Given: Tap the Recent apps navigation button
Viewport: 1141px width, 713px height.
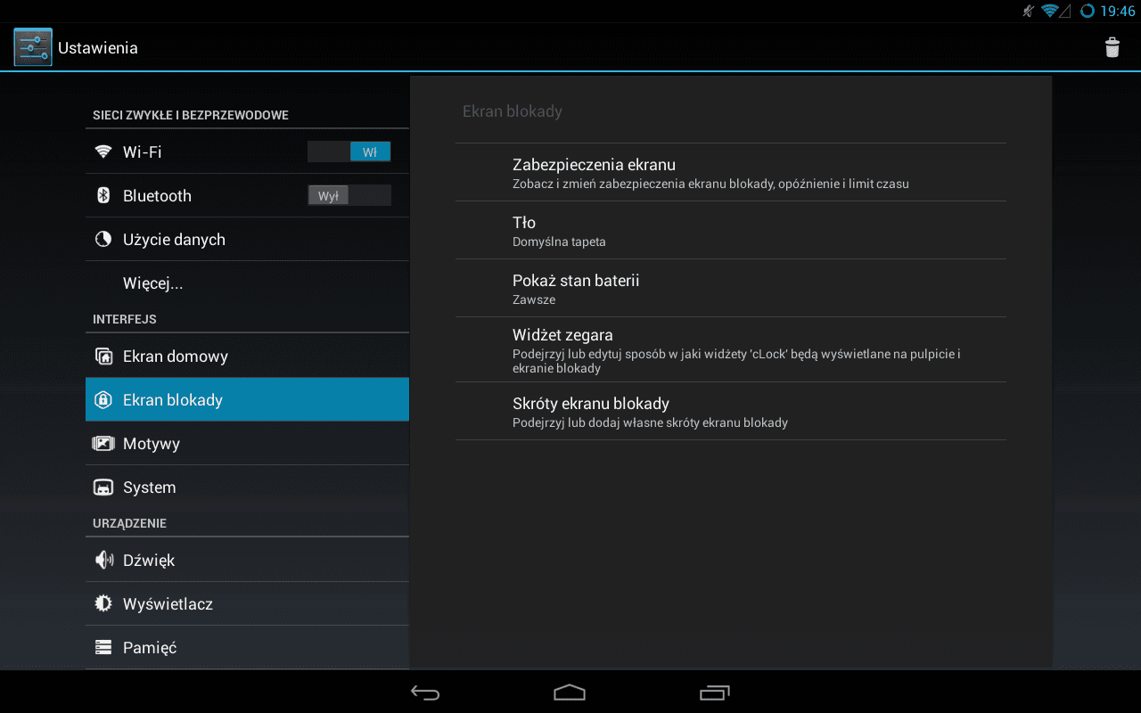Looking at the screenshot, I should click(x=715, y=693).
